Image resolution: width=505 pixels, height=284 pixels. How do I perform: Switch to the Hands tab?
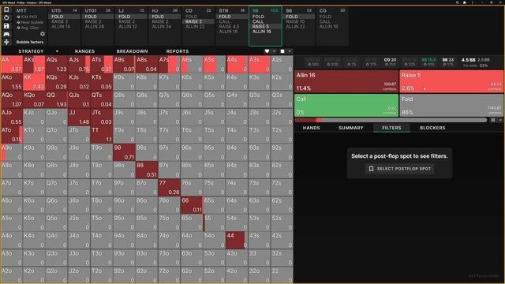tap(312, 128)
